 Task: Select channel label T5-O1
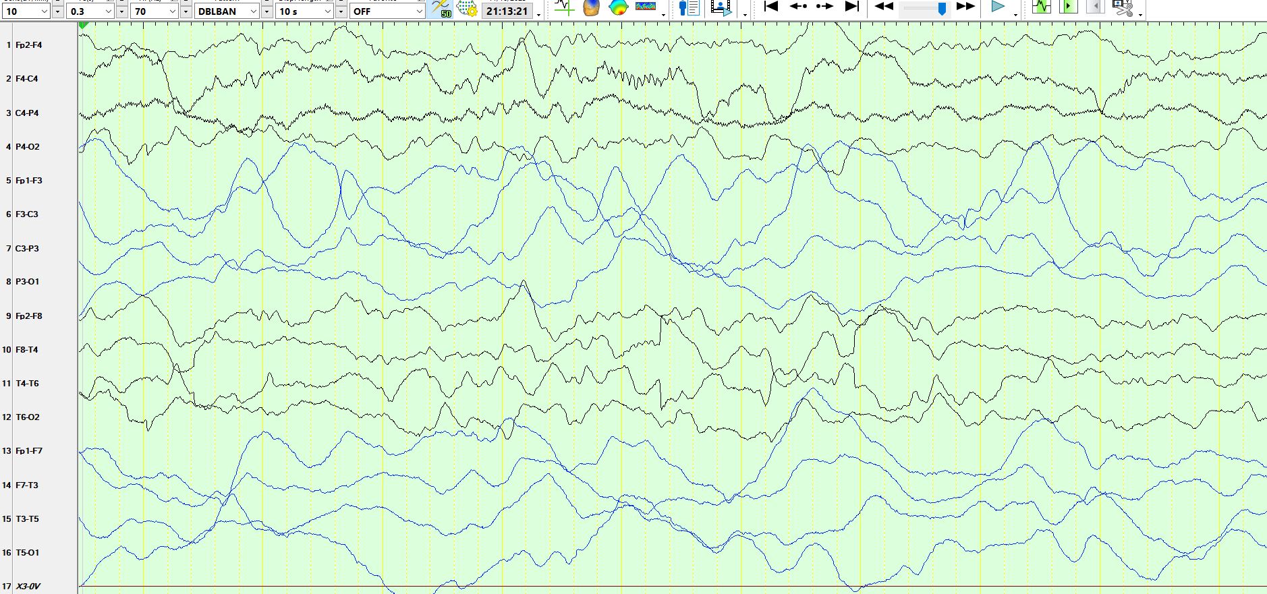tap(28, 553)
